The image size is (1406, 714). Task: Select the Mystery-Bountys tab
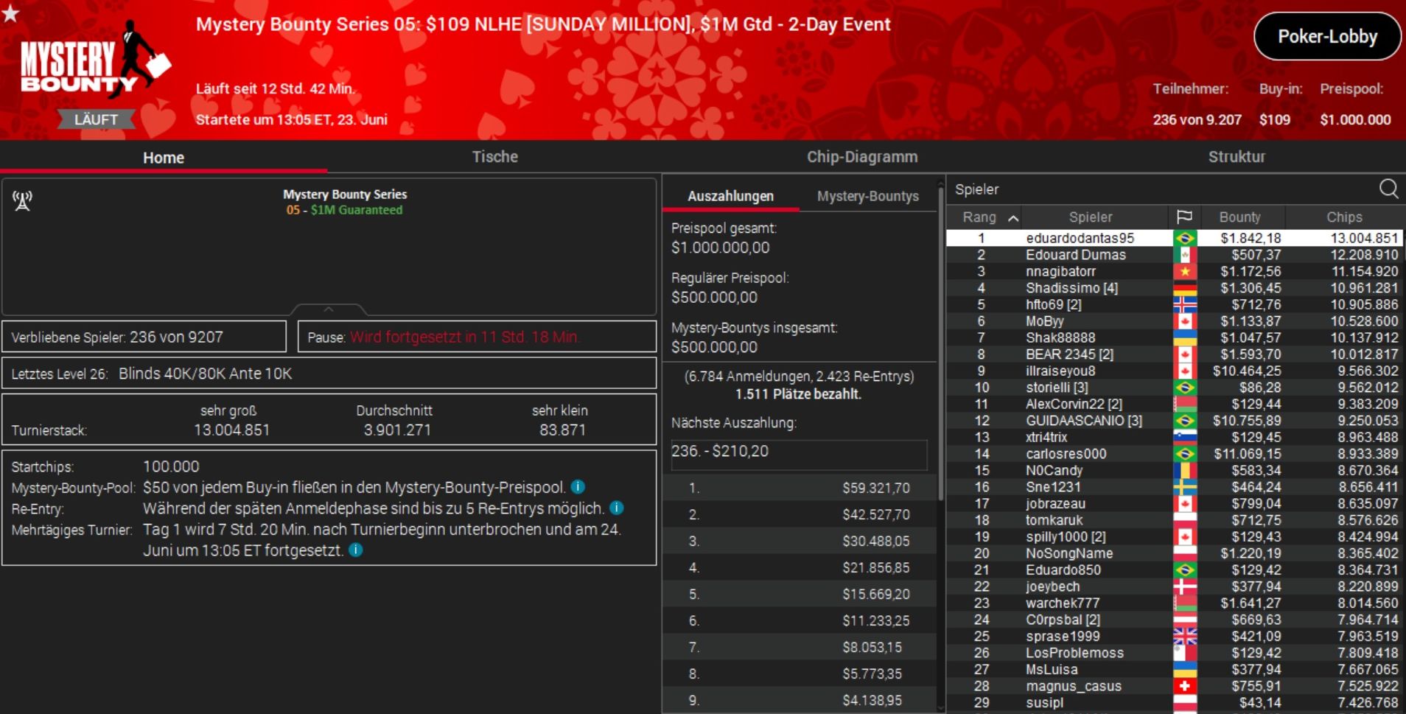point(867,196)
